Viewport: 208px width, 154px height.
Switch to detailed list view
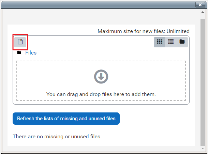point(171,42)
